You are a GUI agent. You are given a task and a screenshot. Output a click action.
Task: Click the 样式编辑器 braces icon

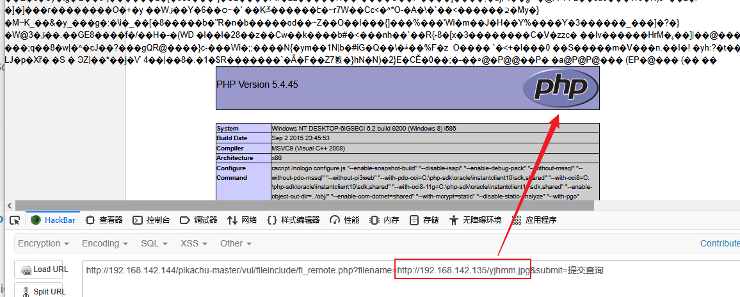click(272, 220)
